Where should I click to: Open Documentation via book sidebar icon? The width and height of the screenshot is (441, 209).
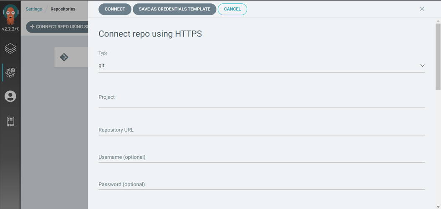click(10, 121)
